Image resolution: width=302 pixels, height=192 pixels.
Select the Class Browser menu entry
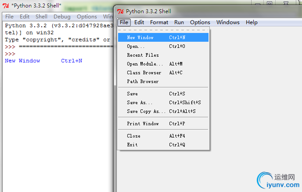coord(163,72)
